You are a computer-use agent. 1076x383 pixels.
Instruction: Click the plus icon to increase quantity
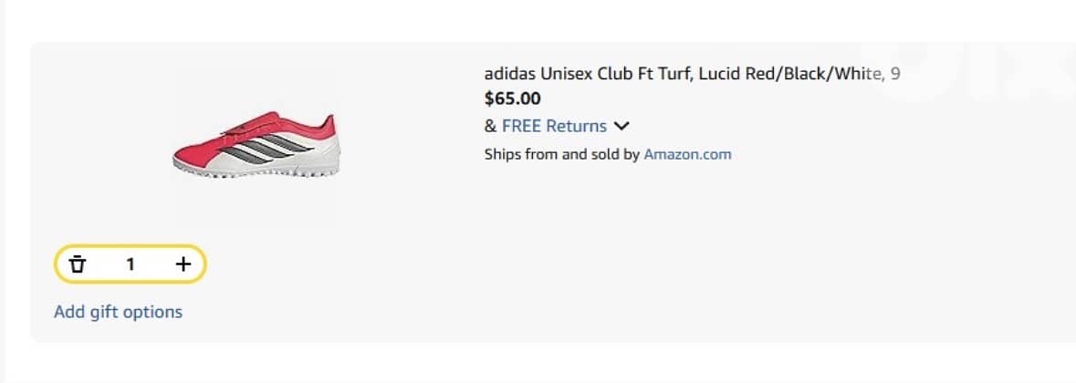click(183, 264)
